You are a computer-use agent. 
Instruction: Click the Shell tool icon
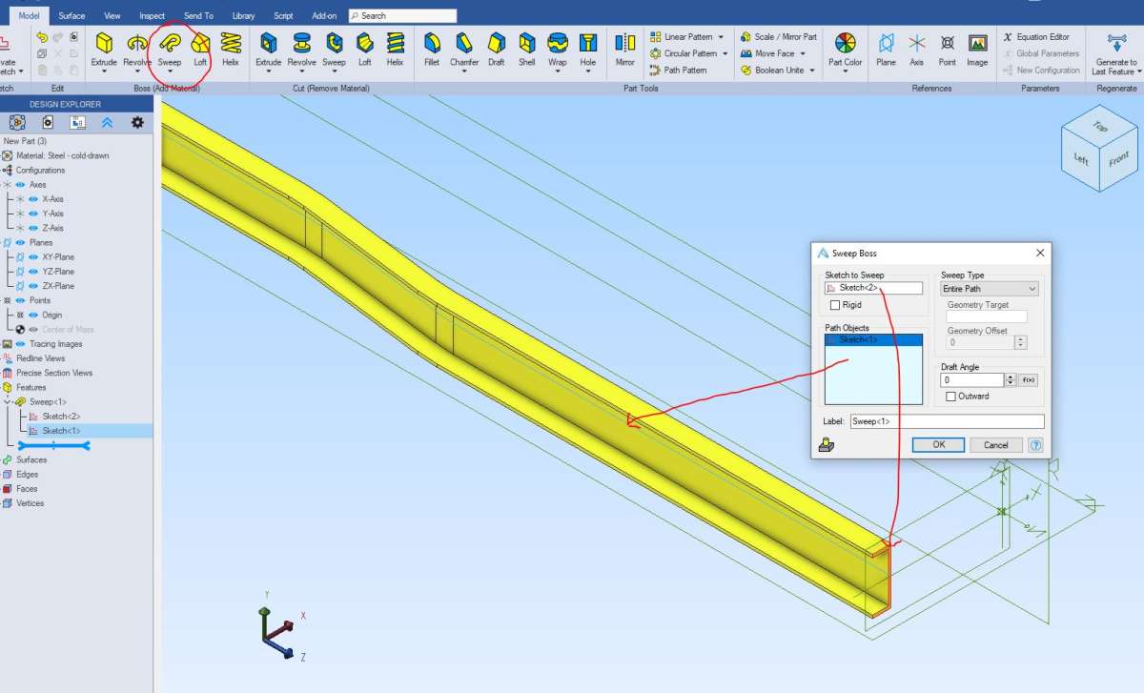(527, 48)
